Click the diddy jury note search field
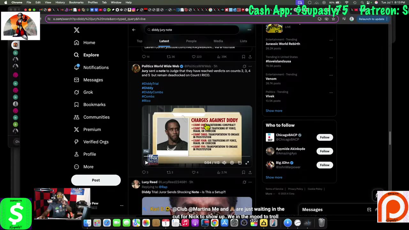 [x=192, y=30]
